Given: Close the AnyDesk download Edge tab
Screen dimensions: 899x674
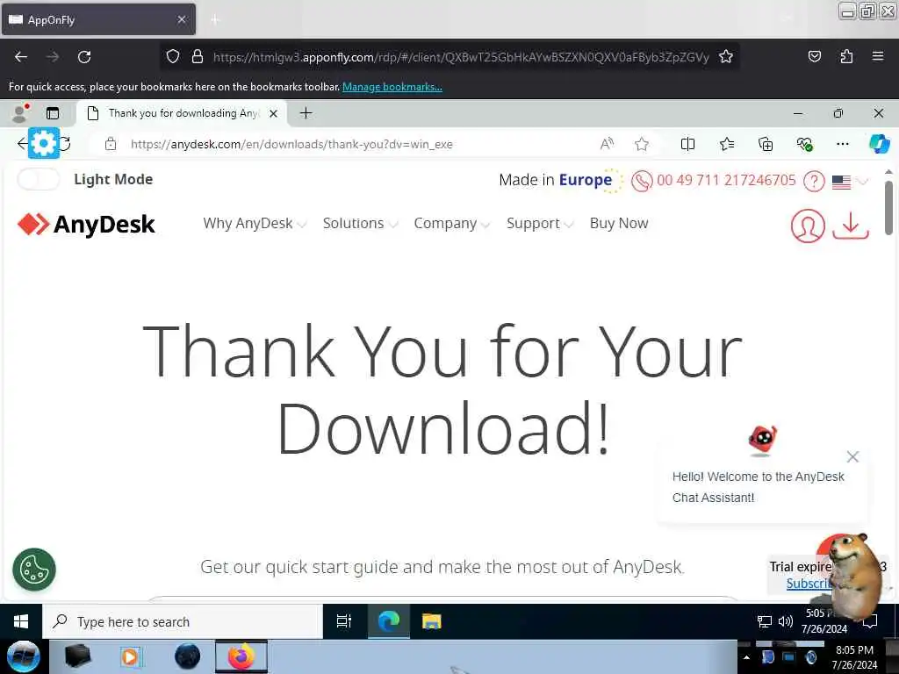Looking at the screenshot, I should [274, 113].
